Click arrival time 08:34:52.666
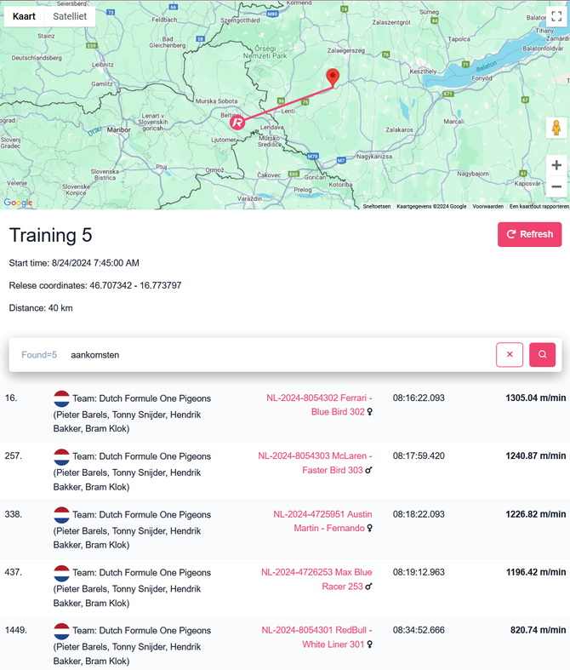This screenshot has height=670, width=570. tap(419, 630)
